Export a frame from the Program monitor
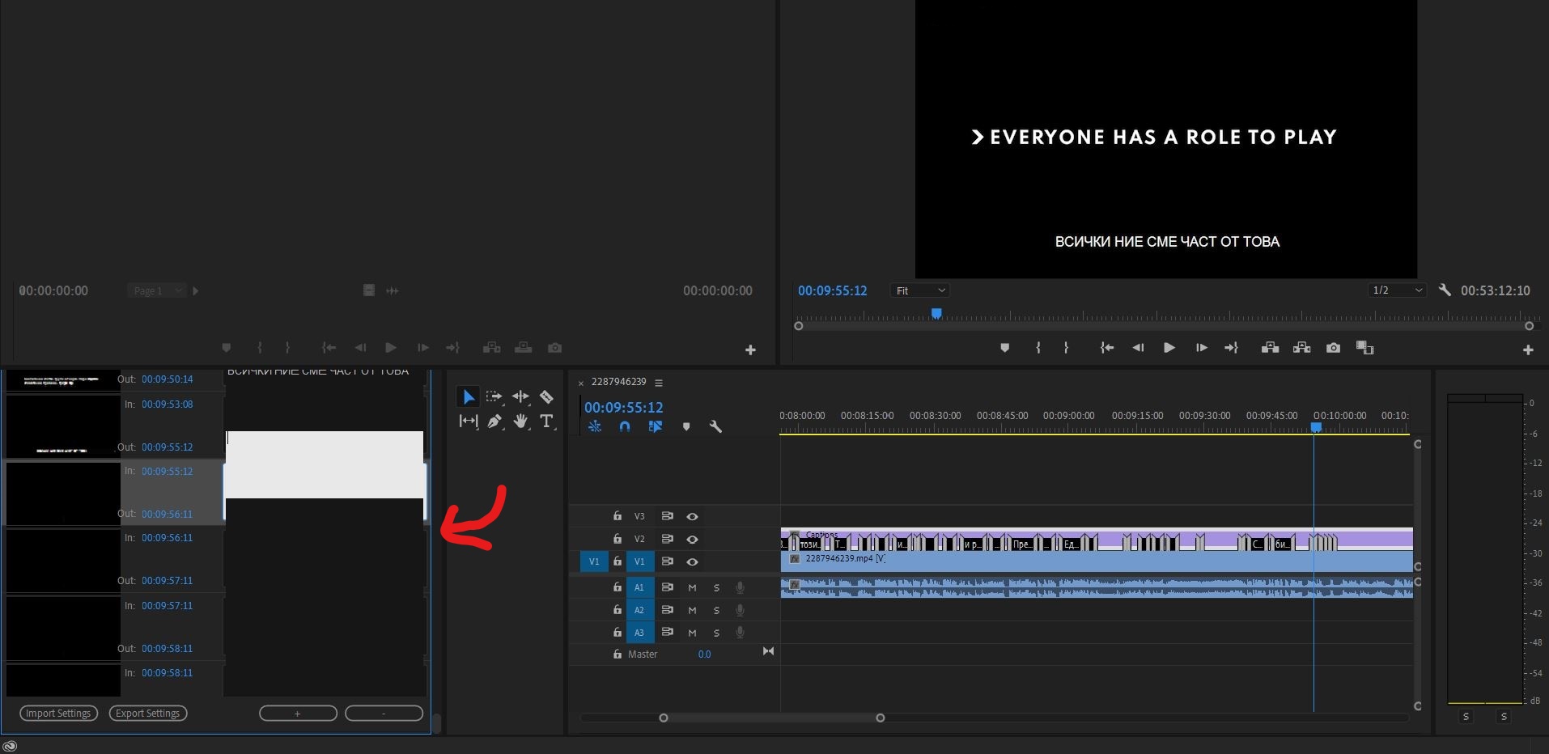The image size is (1549, 754). click(x=1333, y=347)
